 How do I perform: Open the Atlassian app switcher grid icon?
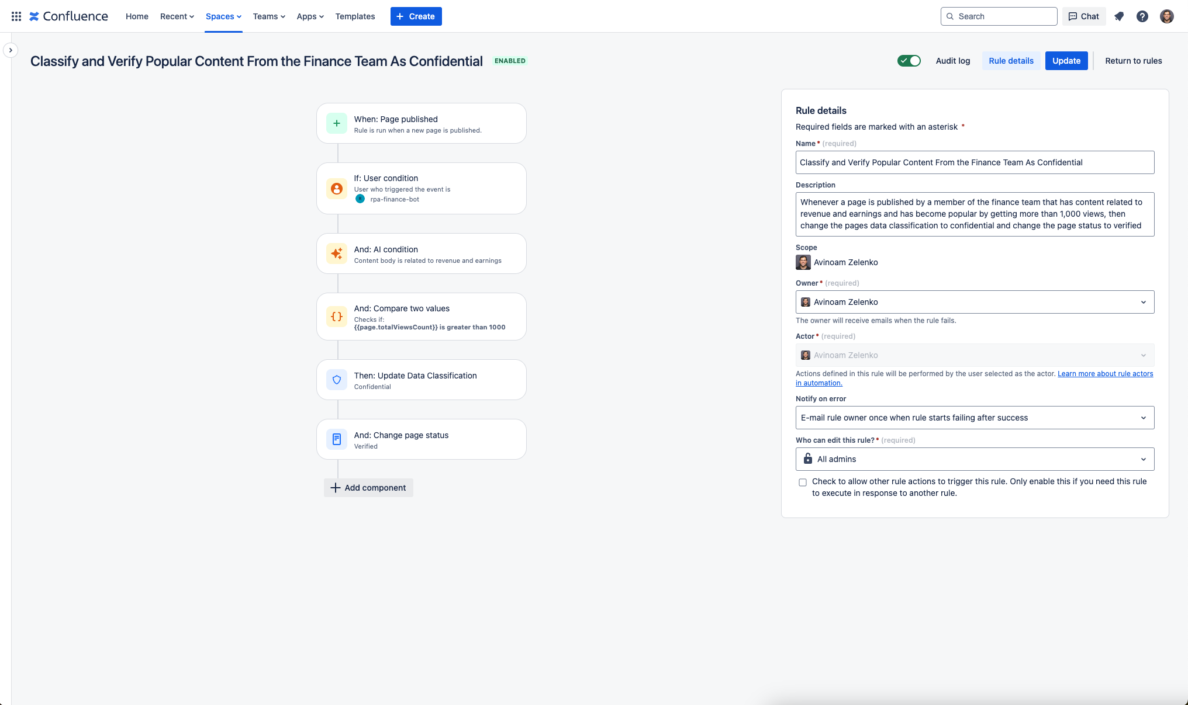(x=16, y=16)
